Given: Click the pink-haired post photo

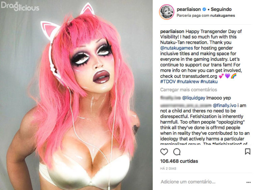Looking at the screenshot, I should [x=76, y=95].
